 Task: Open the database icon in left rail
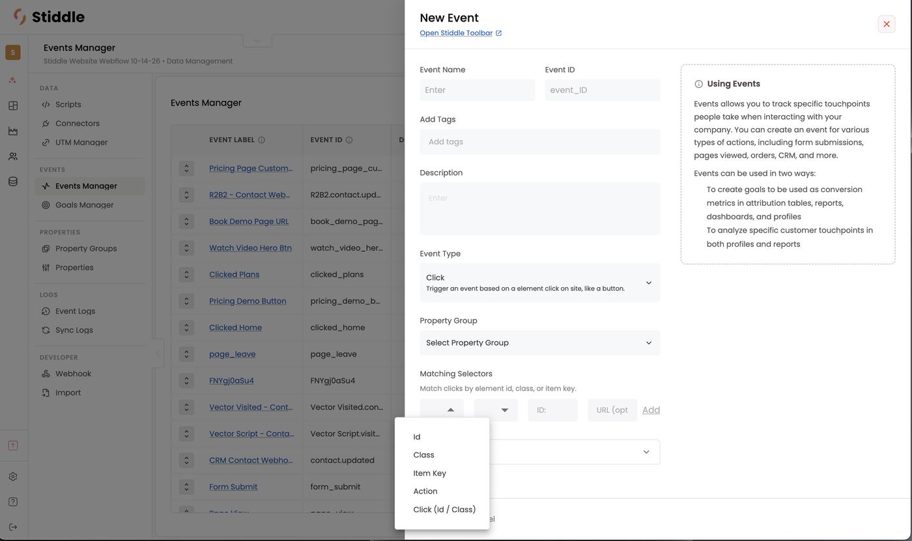click(x=13, y=182)
